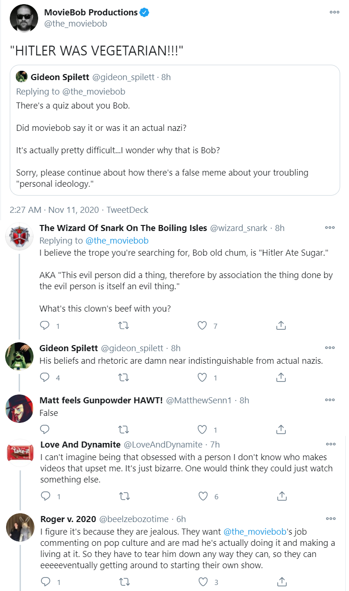Reply to Wizard Of Snark's tweet

[45, 326]
